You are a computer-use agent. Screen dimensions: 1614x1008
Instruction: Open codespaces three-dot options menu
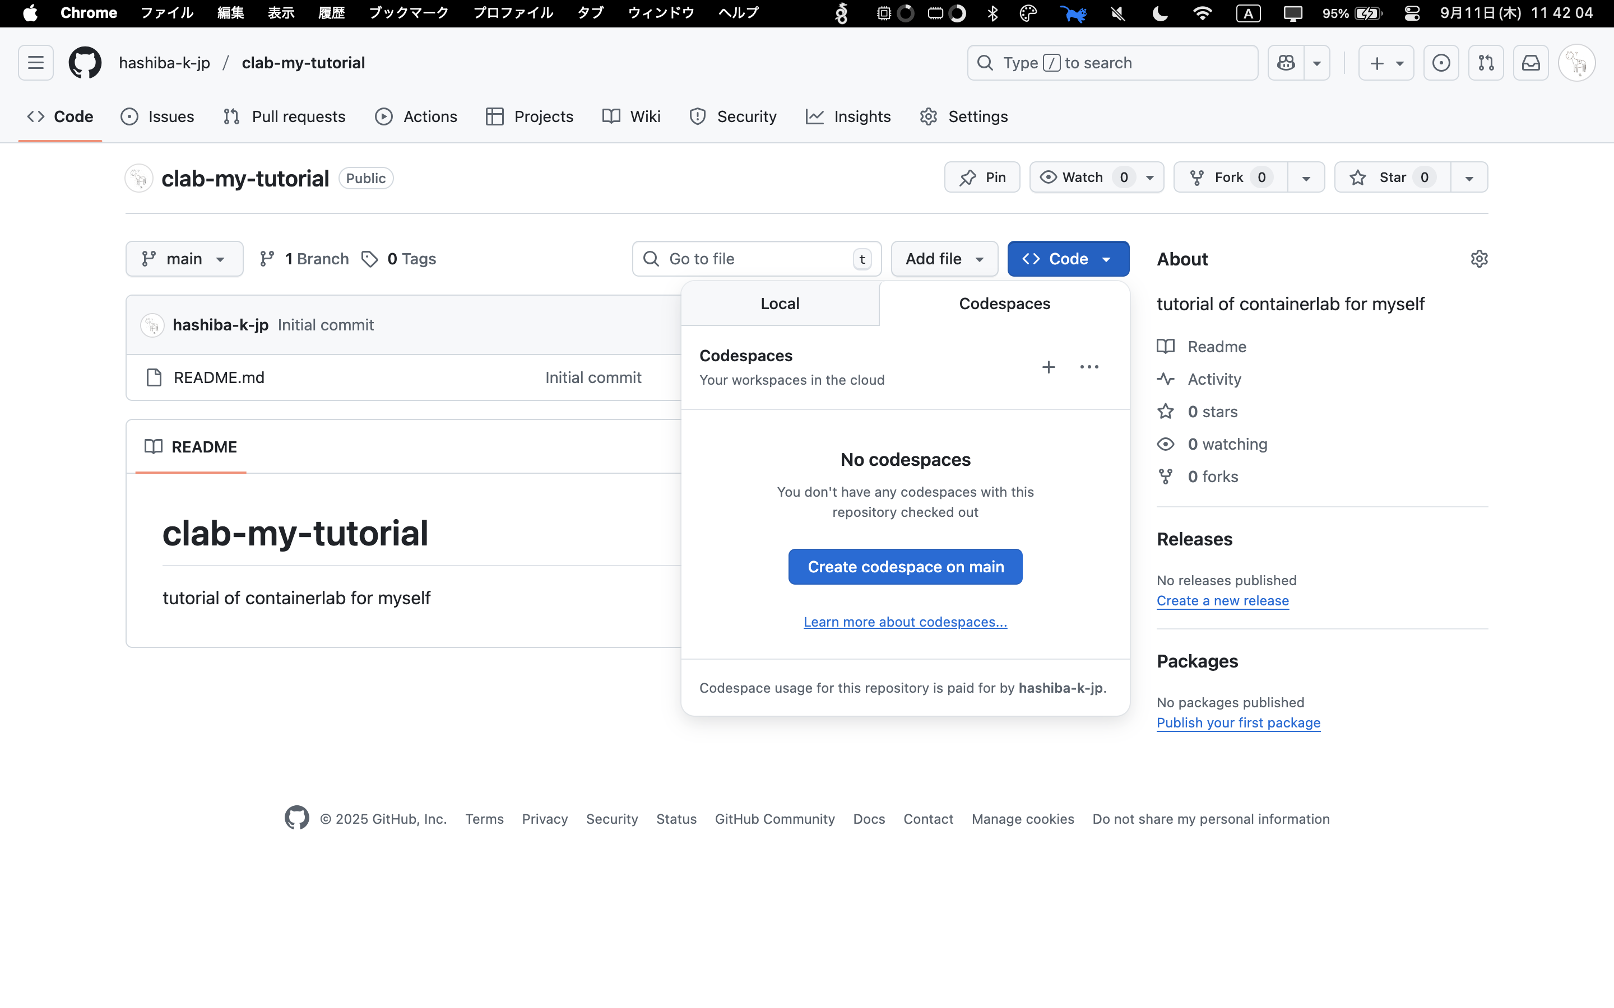(x=1089, y=367)
